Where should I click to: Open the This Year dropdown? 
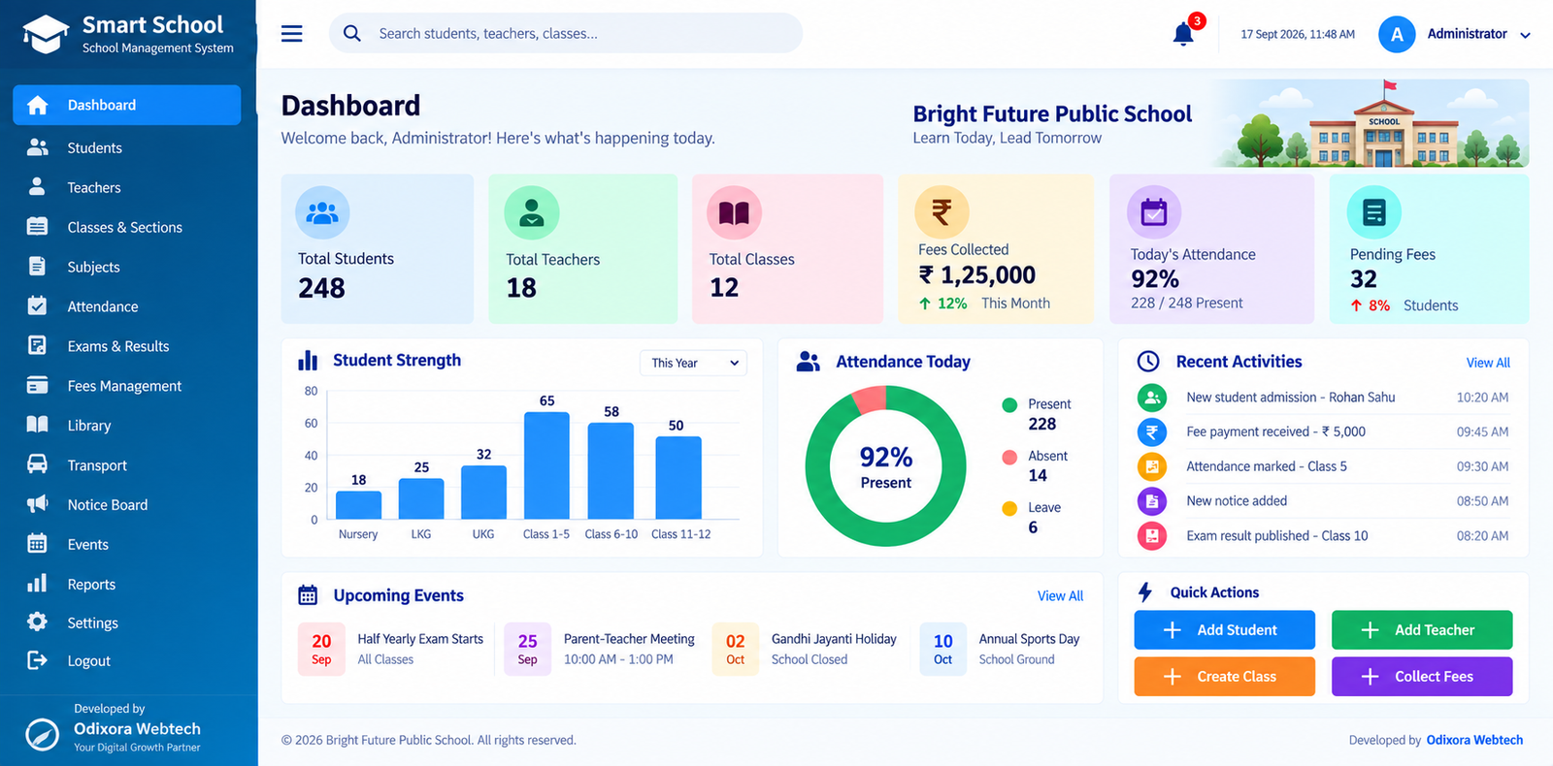point(693,363)
